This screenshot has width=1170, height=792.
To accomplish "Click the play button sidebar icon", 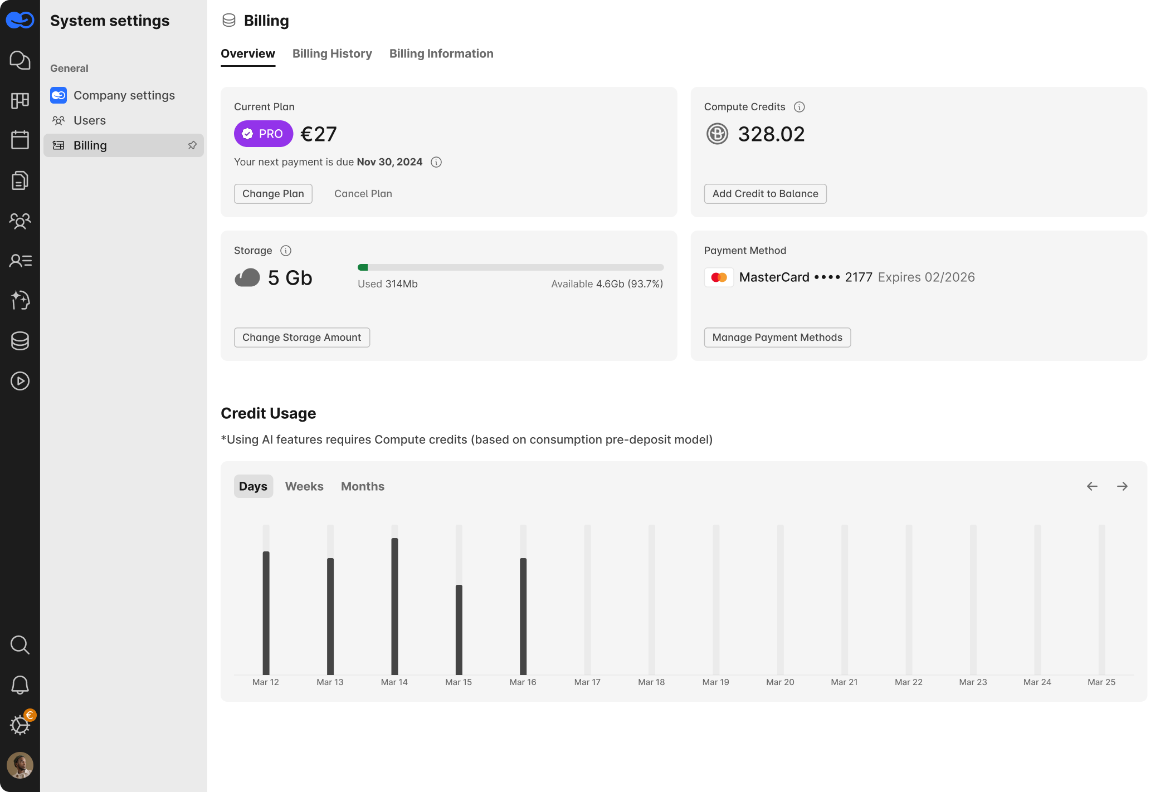I will pyautogui.click(x=20, y=381).
